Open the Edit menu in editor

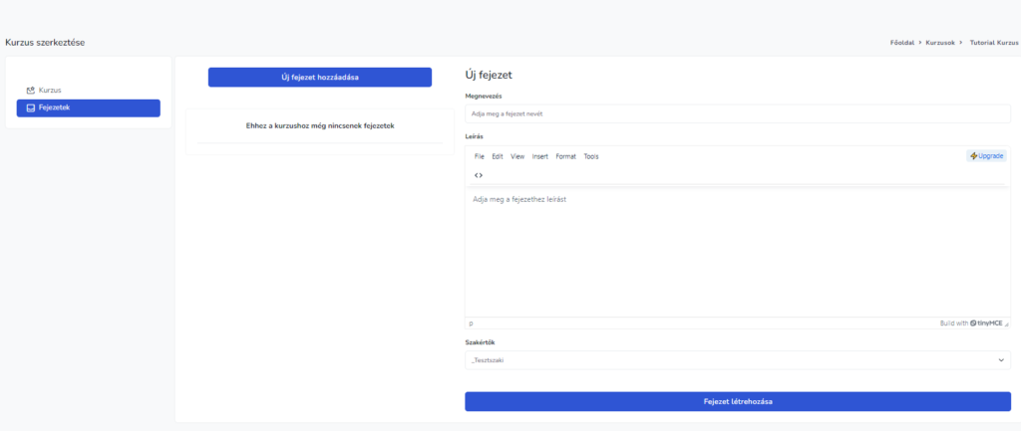click(x=498, y=156)
